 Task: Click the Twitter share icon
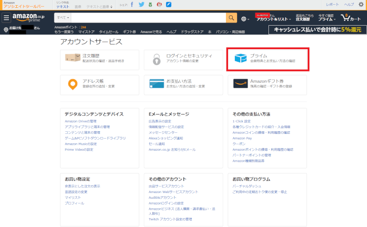tap(141, 4)
